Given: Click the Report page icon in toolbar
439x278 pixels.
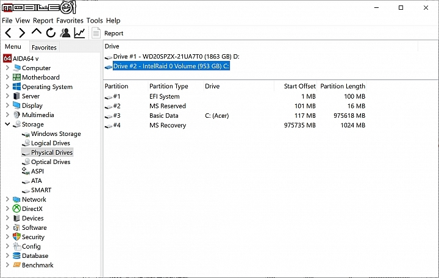Looking at the screenshot, I should pyautogui.click(x=96, y=33).
